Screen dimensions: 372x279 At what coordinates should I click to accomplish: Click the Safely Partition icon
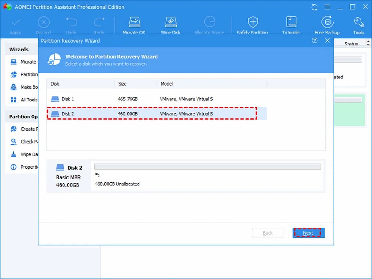coord(253,25)
